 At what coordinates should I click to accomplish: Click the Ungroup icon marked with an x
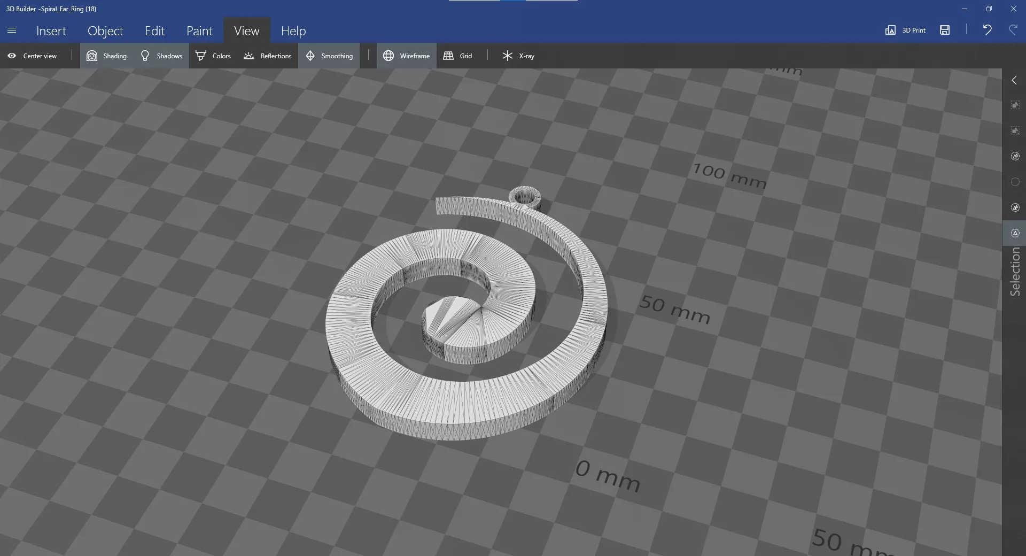1015,131
